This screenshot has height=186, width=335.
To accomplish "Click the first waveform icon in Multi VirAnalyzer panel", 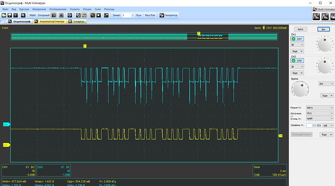I will 316,17.
